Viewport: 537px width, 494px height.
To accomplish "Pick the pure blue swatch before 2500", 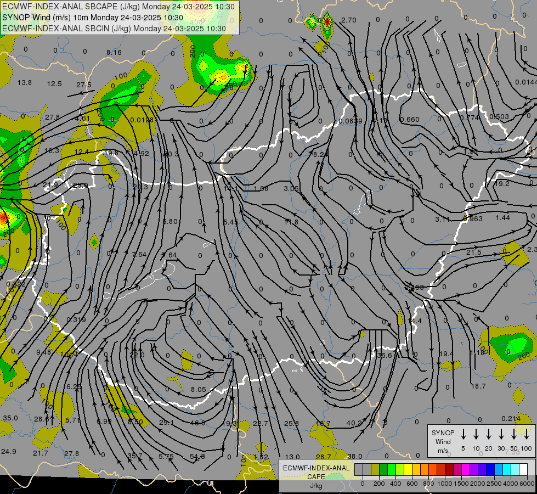I will (490, 470).
